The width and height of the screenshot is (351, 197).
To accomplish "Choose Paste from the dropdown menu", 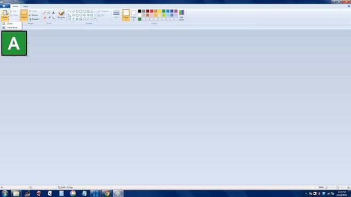I will pyautogui.click(x=11, y=24).
